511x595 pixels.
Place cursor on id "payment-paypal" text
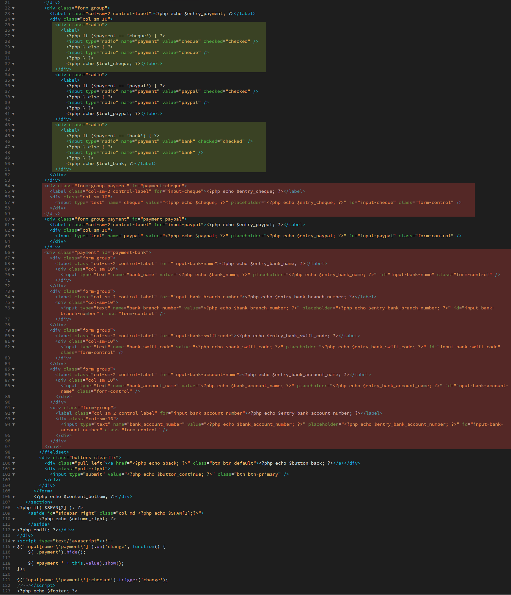click(164, 219)
